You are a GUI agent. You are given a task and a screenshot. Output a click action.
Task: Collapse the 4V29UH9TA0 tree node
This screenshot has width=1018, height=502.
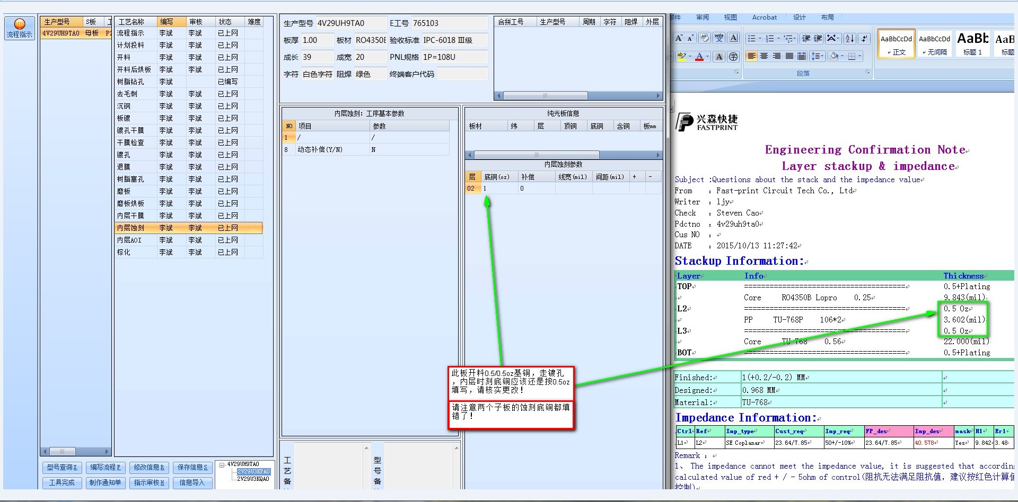222,464
